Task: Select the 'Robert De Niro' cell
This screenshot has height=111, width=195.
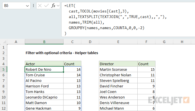Action: (44, 69)
